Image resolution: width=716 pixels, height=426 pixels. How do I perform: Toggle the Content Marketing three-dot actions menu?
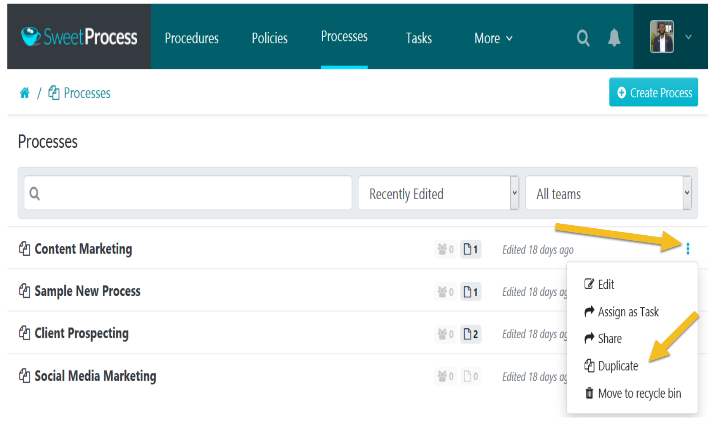pyautogui.click(x=688, y=248)
